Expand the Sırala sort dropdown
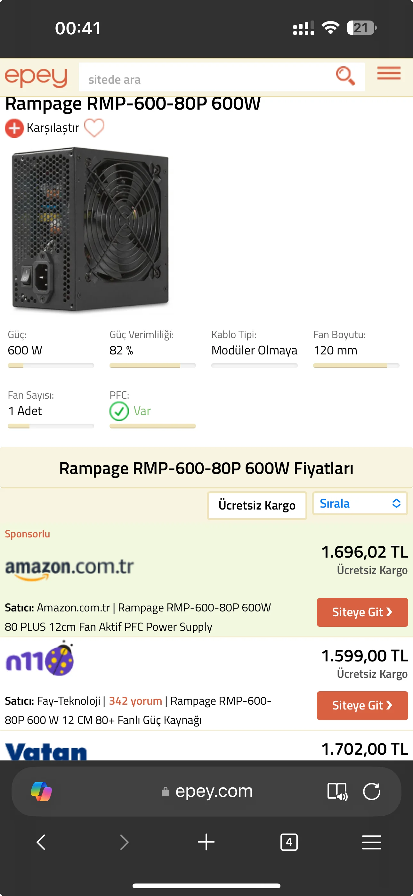This screenshot has height=896, width=413. coord(360,503)
